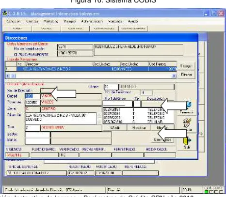The image size is (226, 197).
Task: Open the Ayuda menu
Action: tap(133, 21)
